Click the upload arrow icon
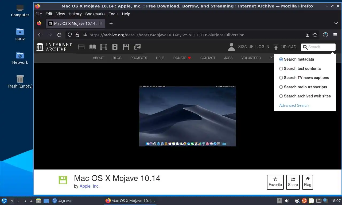The height and width of the screenshot is (205, 342). tap(276, 47)
